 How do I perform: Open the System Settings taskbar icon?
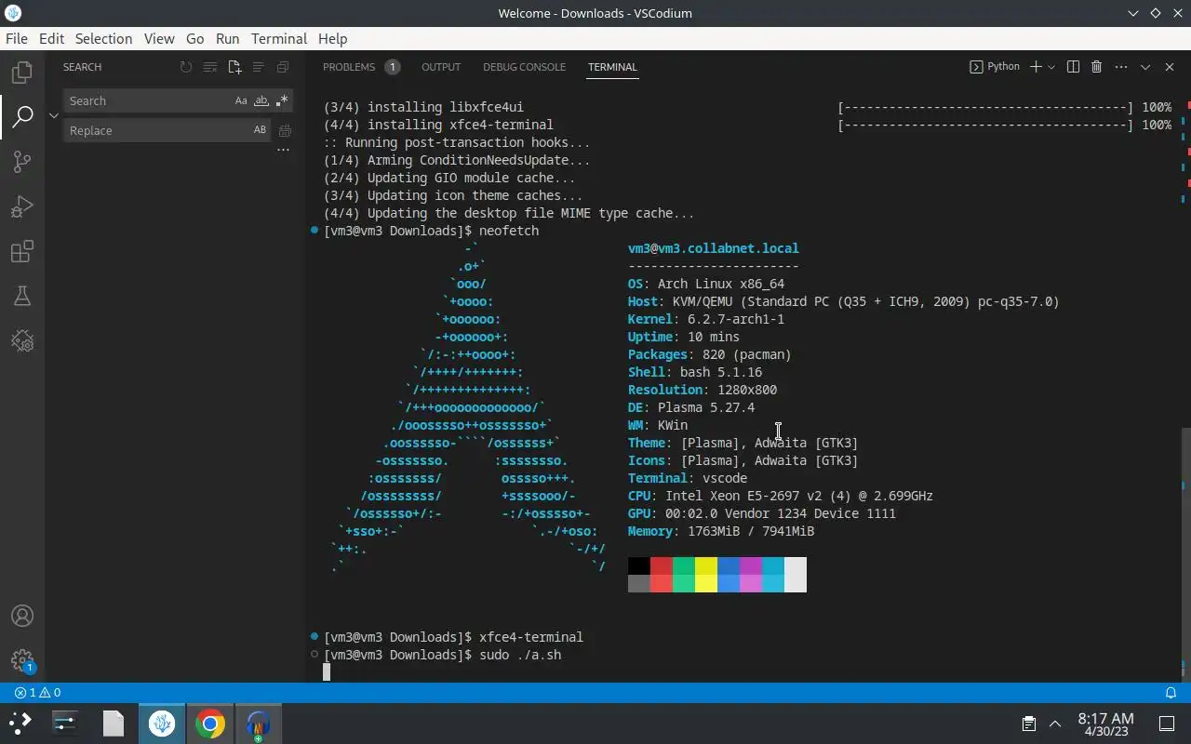click(65, 724)
